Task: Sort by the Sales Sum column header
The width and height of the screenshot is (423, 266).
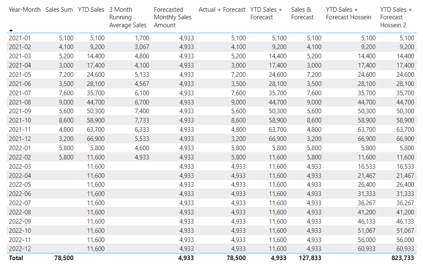Action: point(59,10)
